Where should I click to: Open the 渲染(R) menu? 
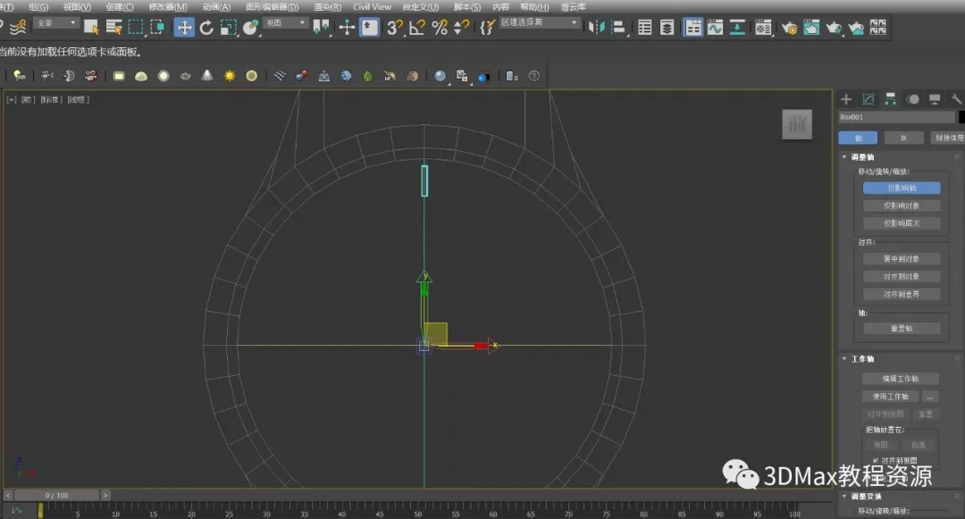tap(327, 7)
